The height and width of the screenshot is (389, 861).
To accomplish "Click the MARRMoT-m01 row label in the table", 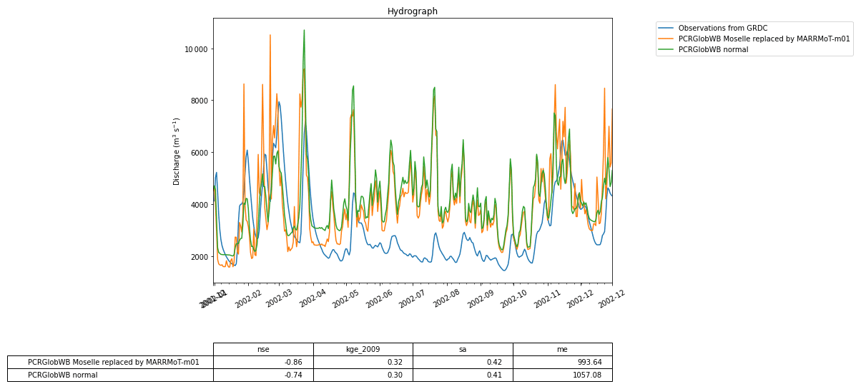I will [x=113, y=362].
